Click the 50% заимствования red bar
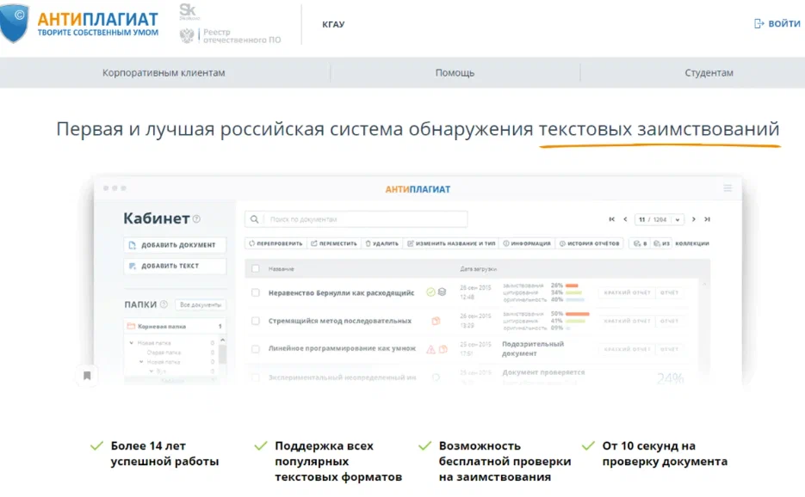 (578, 313)
